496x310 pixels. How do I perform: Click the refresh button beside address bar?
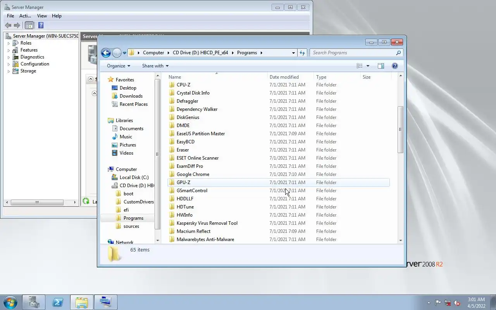(302, 53)
